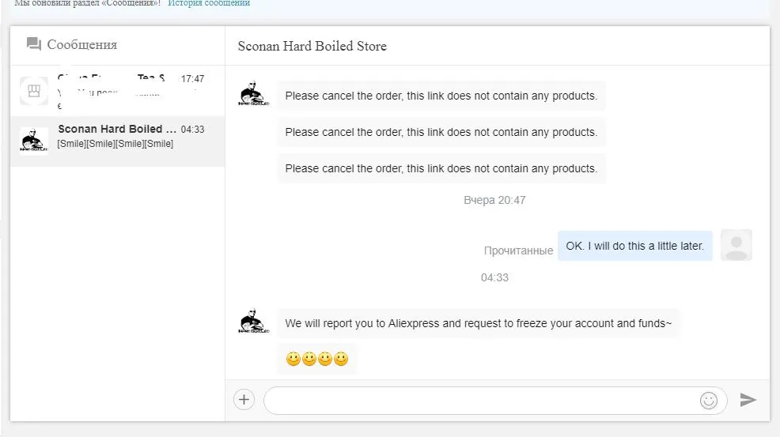Click the messages speech bubble icon
780x437 pixels.
[34, 44]
